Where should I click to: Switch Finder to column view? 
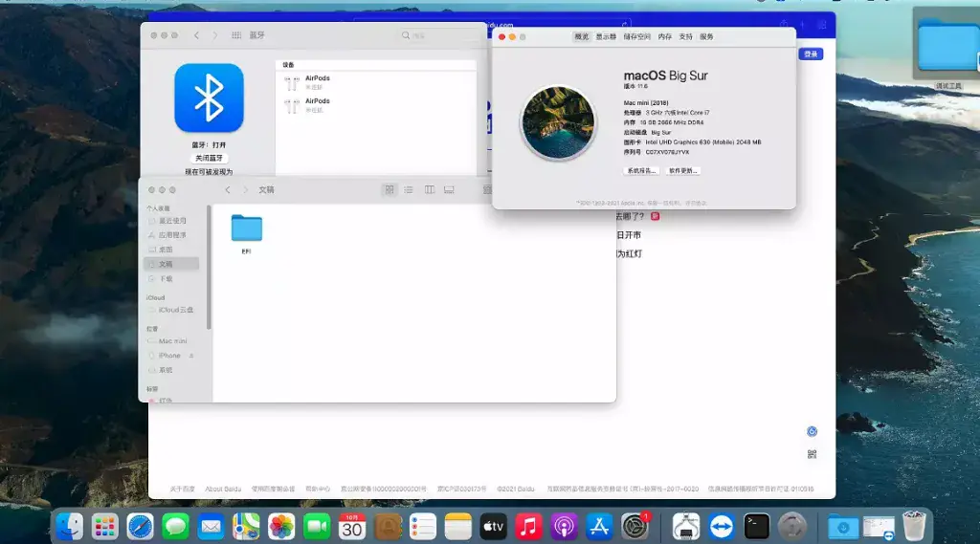pos(430,190)
